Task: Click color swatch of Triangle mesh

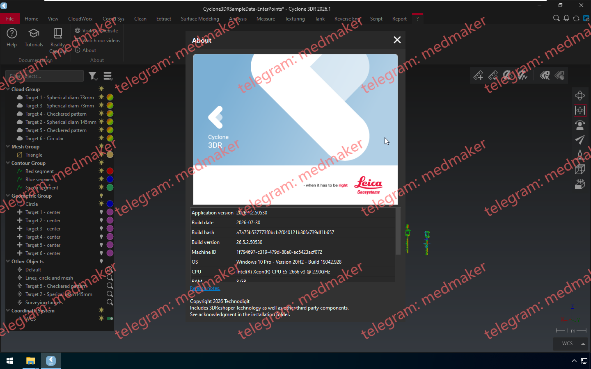Action: 110,155
